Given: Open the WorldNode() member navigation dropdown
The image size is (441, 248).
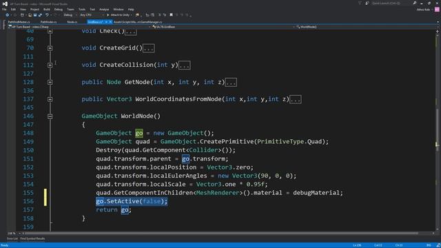Looking at the screenshot, I should [367, 27].
